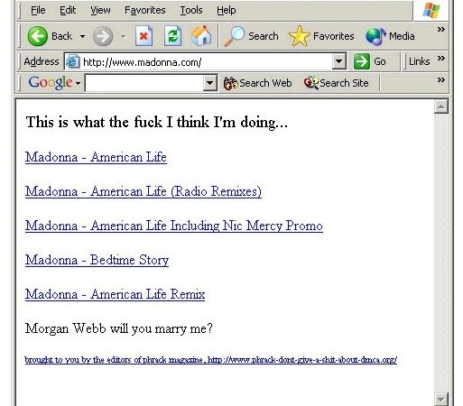The height and width of the screenshot is (406, 463).
Task: Expand Google toolbar overflow chevron
Action: click(x=441, y=79)
